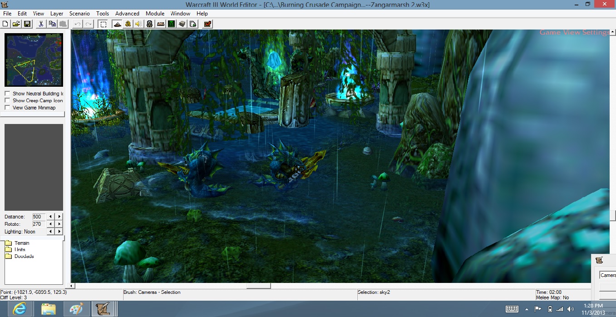The width and height of the screenshot is (616, 317).
Task: Cut selection using the scissors icon
Action: pyautogui.click(x=41, y=24)
